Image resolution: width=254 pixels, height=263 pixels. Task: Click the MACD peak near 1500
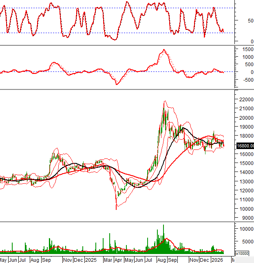[x=163, y=50]
